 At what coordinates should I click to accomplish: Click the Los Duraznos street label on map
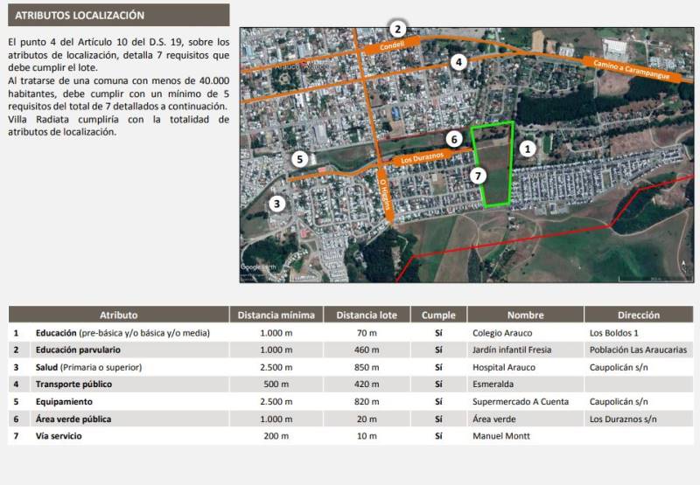(423, 157)
